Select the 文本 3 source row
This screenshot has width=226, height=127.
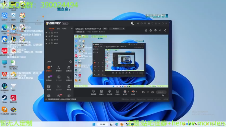(x=59, y=33)
